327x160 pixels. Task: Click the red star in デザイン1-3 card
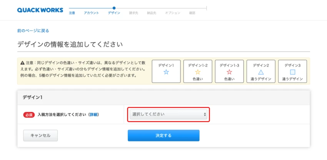point(229,72)
